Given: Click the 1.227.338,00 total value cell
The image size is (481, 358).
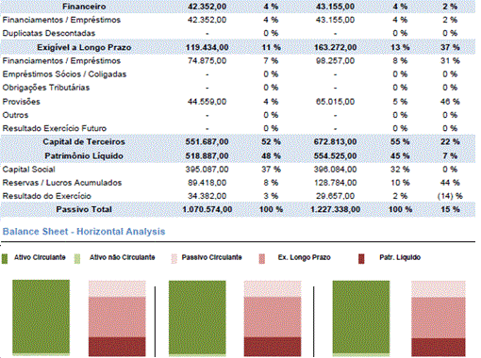Looking at the screenshot, I should point(336,209).
